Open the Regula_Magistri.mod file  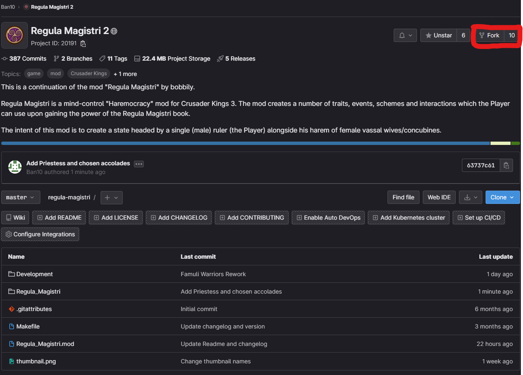(45, 344)
